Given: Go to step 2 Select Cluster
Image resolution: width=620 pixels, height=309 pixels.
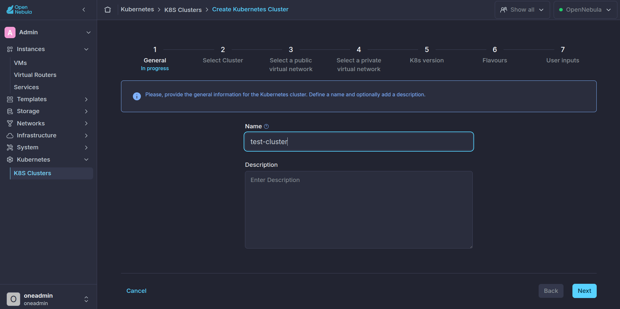Looking at the screenshot, I should pyautogui.click(x=223, y=55).
